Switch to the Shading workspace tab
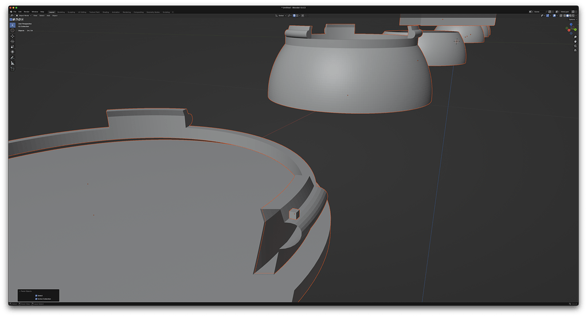This screenshot has width=587, height=316. pos(105,12)
